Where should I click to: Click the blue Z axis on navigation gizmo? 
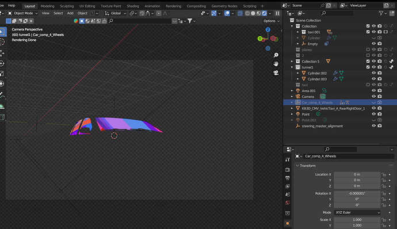(x=268, y=30)
